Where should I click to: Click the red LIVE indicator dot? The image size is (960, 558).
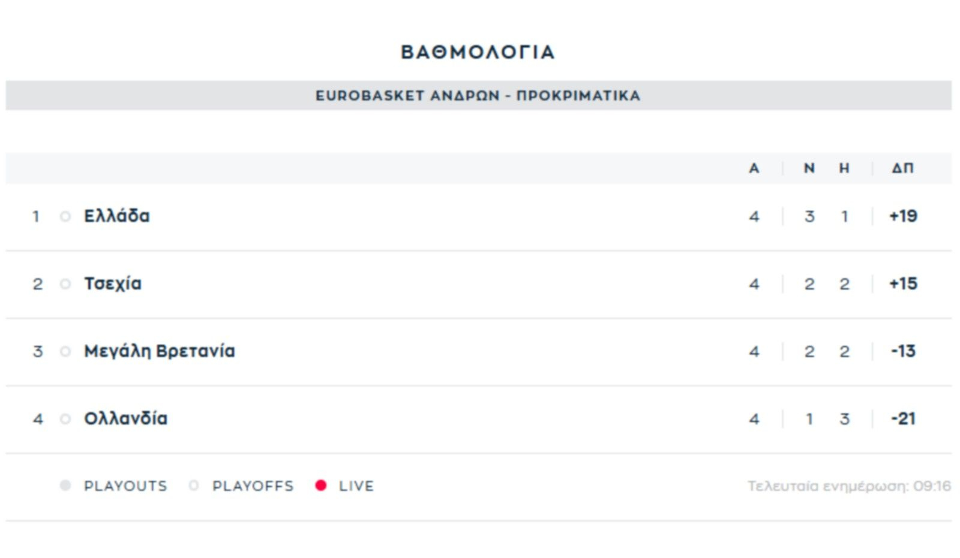click(321, 485)
